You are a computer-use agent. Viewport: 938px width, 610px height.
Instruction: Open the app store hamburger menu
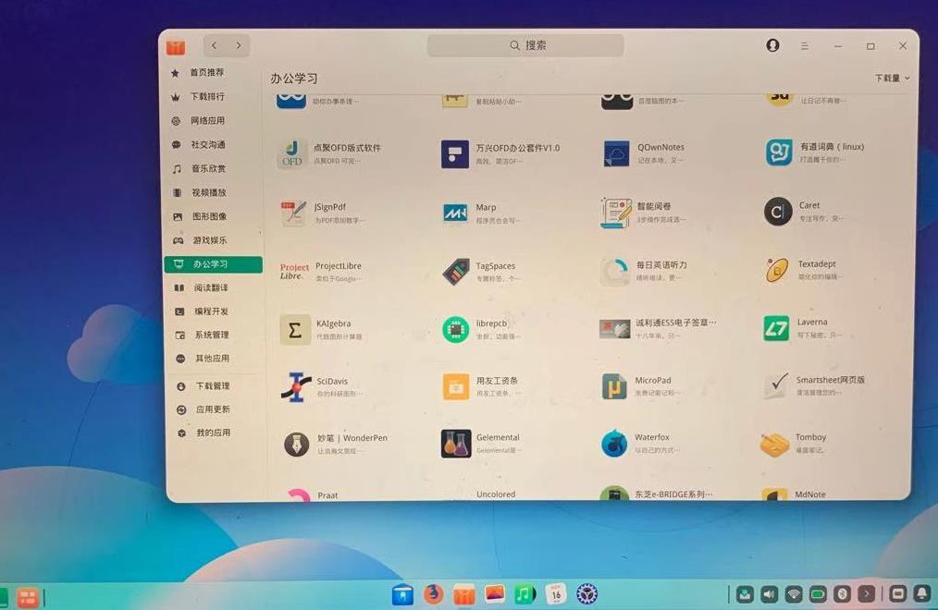pos(804,44)
